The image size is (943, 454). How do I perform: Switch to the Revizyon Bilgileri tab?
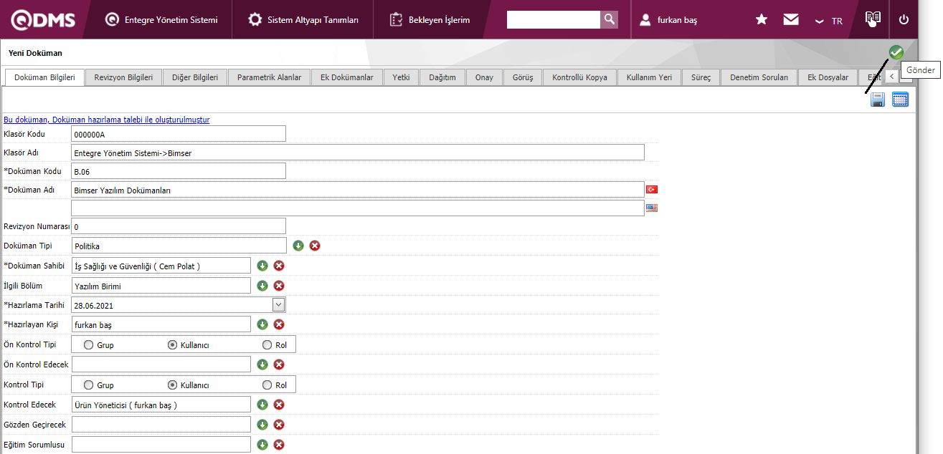coord(123,77)
